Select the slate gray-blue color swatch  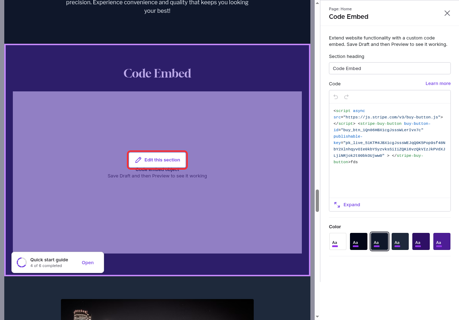click(400, 241)
